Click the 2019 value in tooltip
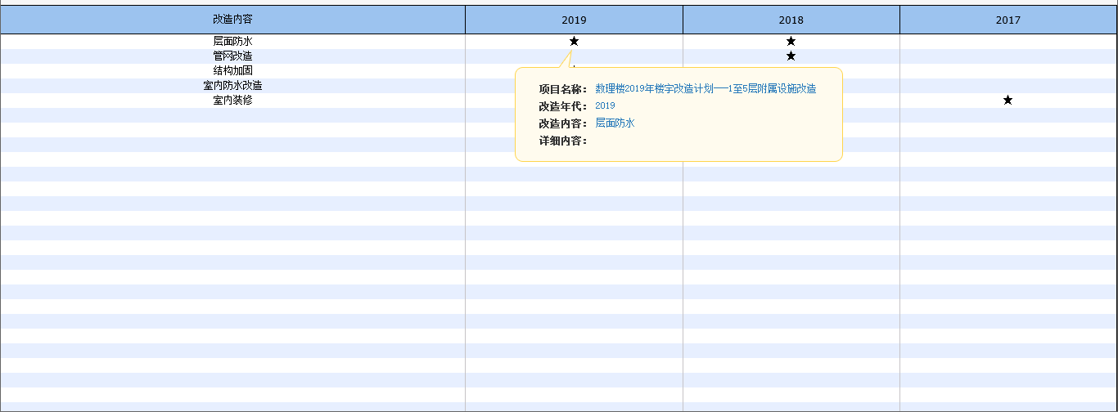Image resolution: width=1118 pixels, height=412 pixels. pyautogui.click(x=605, y=105)
